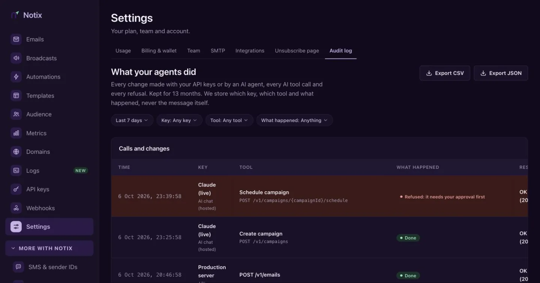Select the Audit log tab

tap(340, 51)
